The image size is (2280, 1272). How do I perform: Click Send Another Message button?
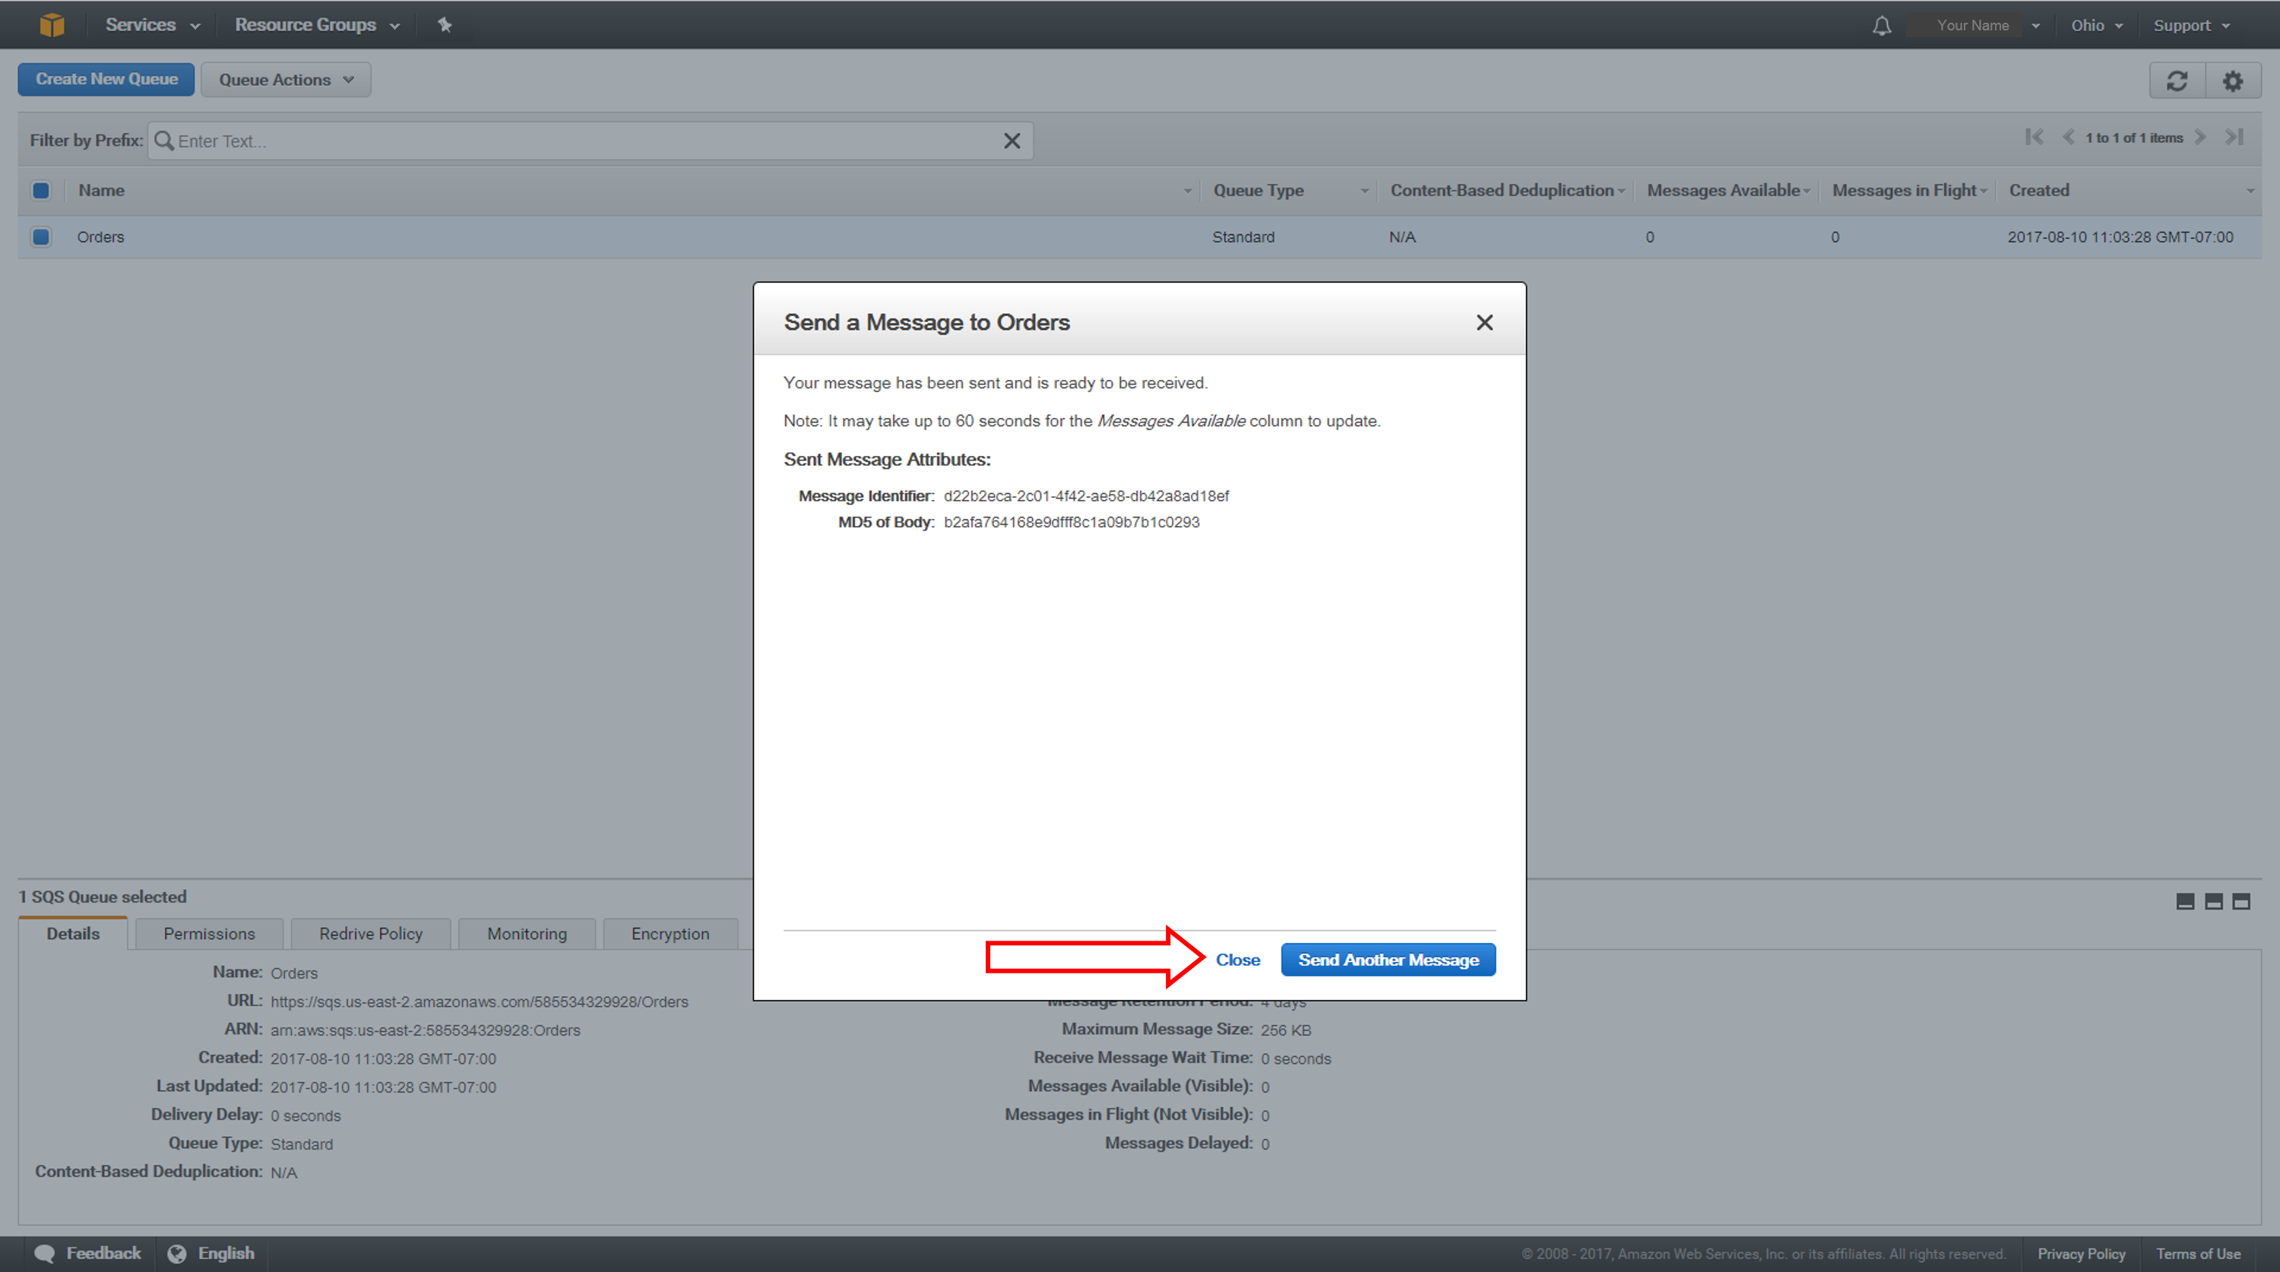click(x=1385, y=959)
